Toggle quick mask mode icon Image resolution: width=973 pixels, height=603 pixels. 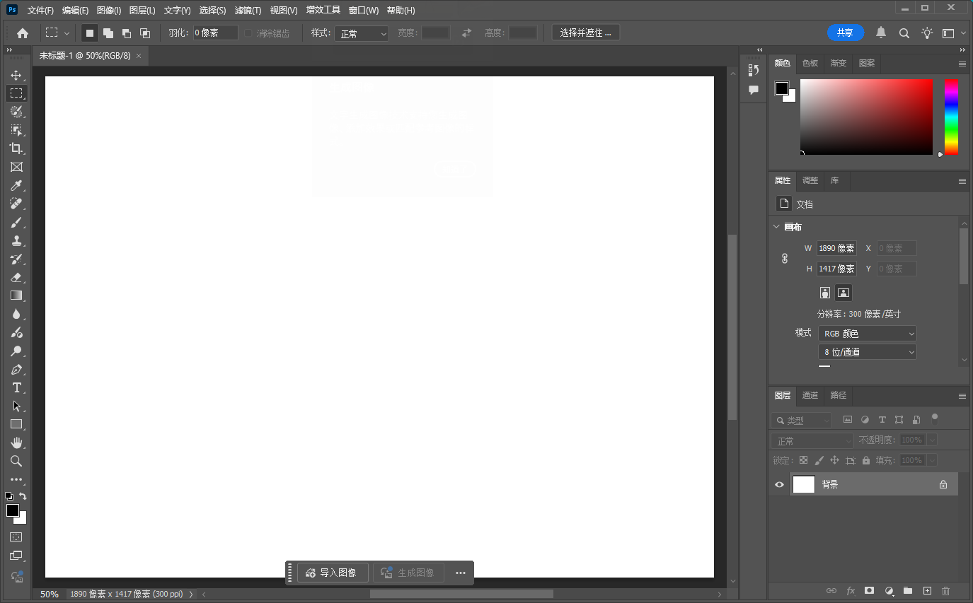(16, 537)
